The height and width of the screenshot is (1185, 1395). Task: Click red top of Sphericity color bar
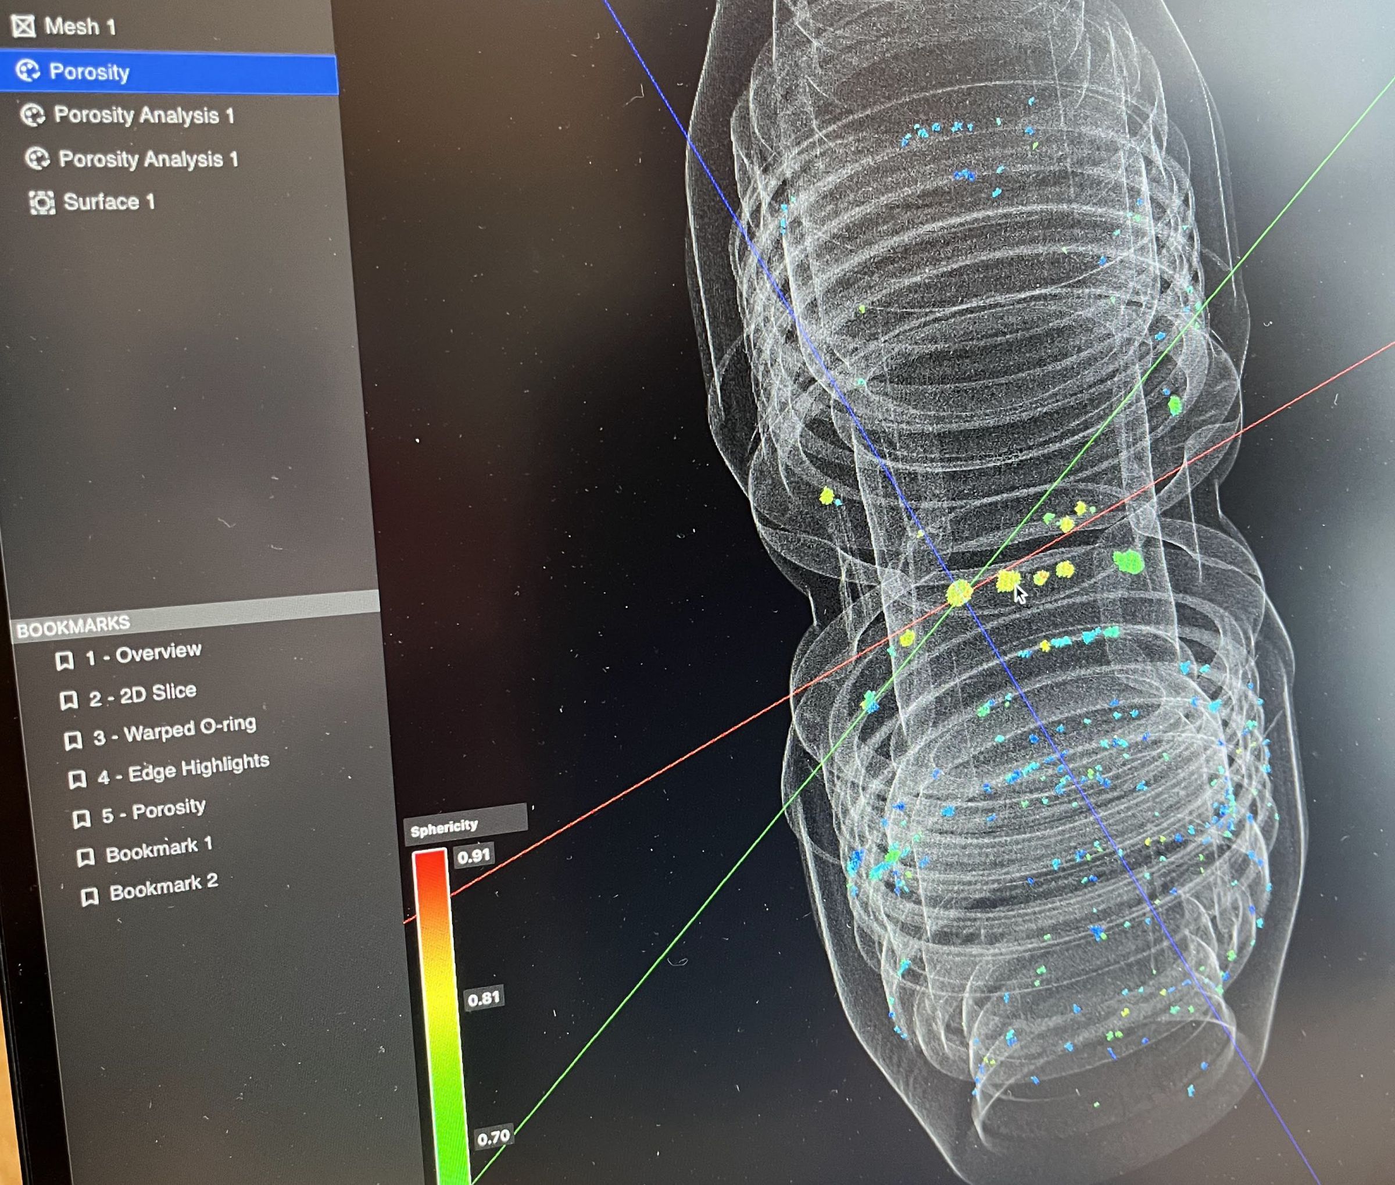point(430,866)
